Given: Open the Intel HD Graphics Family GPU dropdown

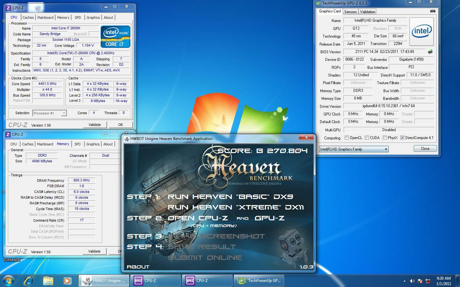Looking at the screenshot, I should pos(354,149).
